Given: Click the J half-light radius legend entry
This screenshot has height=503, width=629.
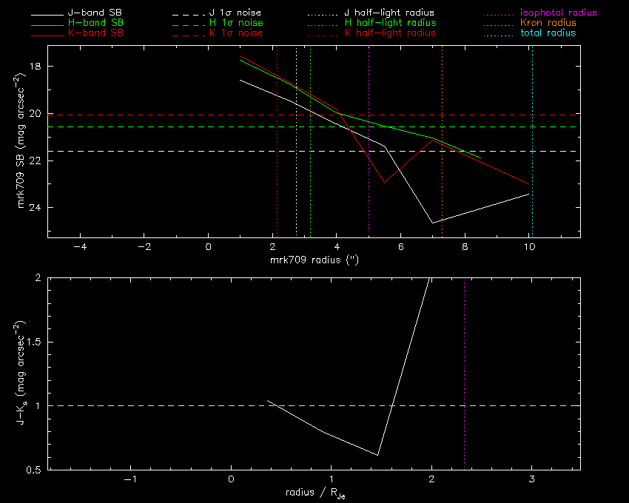Looking at the screenshot, I should [391, 13].
